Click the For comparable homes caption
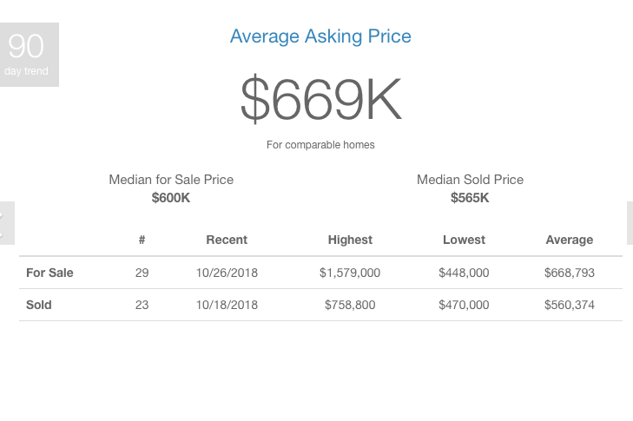The height and width of the screenshot is (421, 633). click(320, 145)
